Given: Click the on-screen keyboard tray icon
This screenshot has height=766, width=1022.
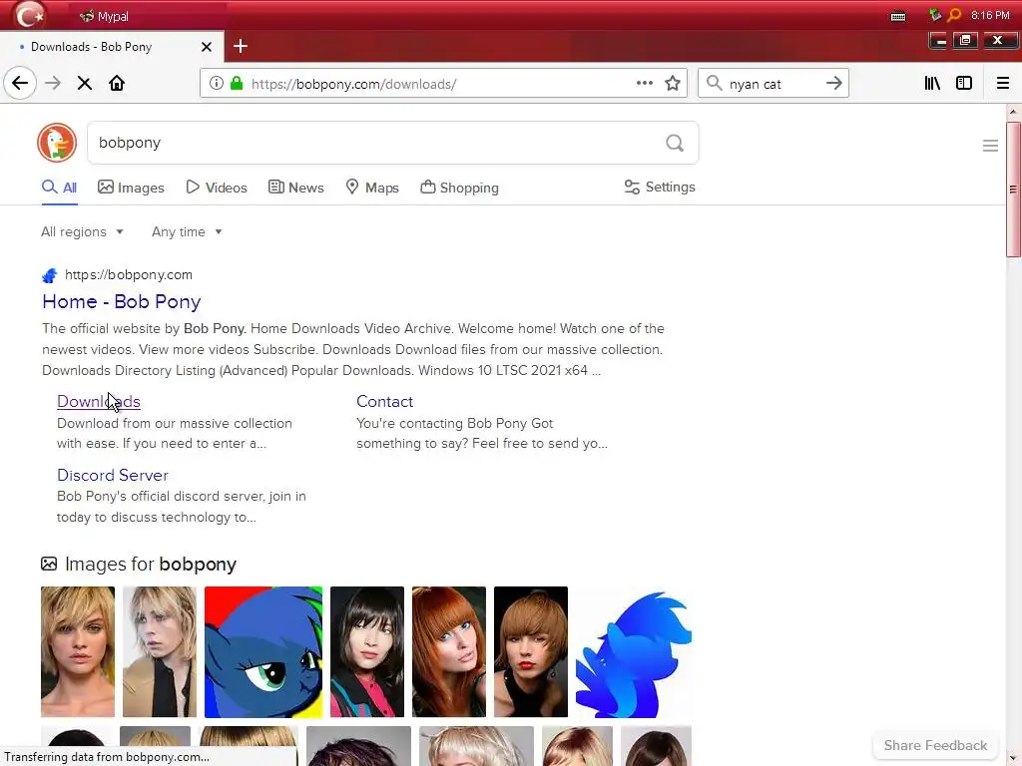Looking at the screenshot, I should click(898, 16).
